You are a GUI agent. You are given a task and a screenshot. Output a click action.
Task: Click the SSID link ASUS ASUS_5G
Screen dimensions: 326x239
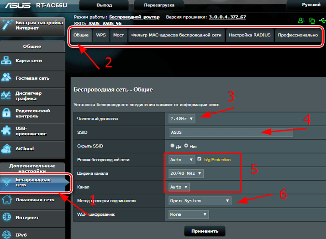[x=105, y=23]
